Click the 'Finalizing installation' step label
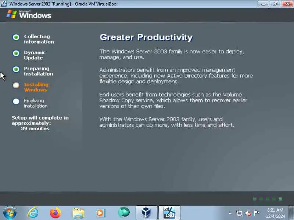The width and height of the screenshot is (294, 220). (x=36, y=103)
